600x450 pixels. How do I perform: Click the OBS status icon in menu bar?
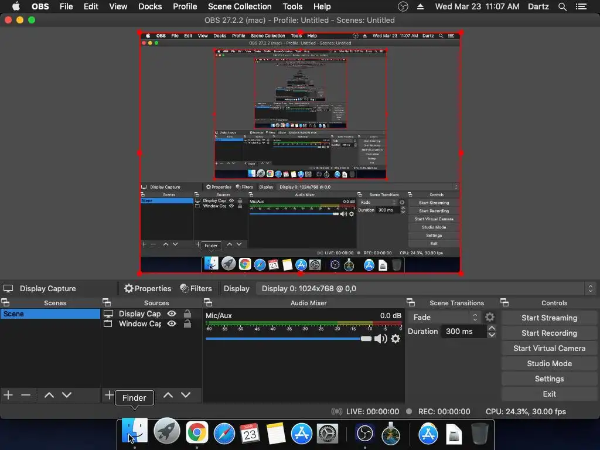click(x=403, y=6)
